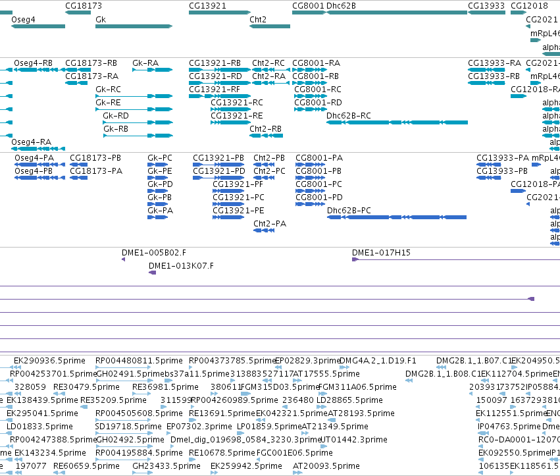
Task: Click protein label CG13921-PF
Action: click(238, 185)
